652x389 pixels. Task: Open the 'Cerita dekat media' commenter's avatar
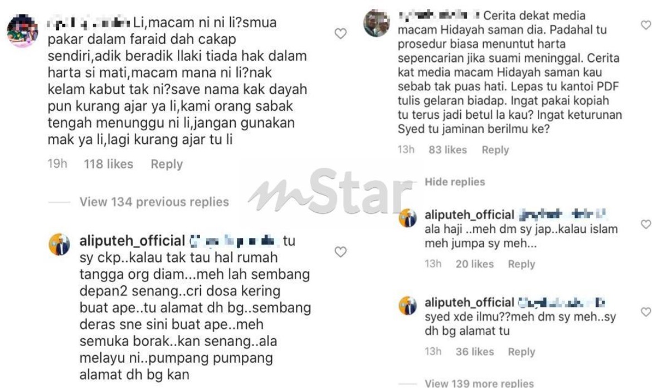(377, 23)
